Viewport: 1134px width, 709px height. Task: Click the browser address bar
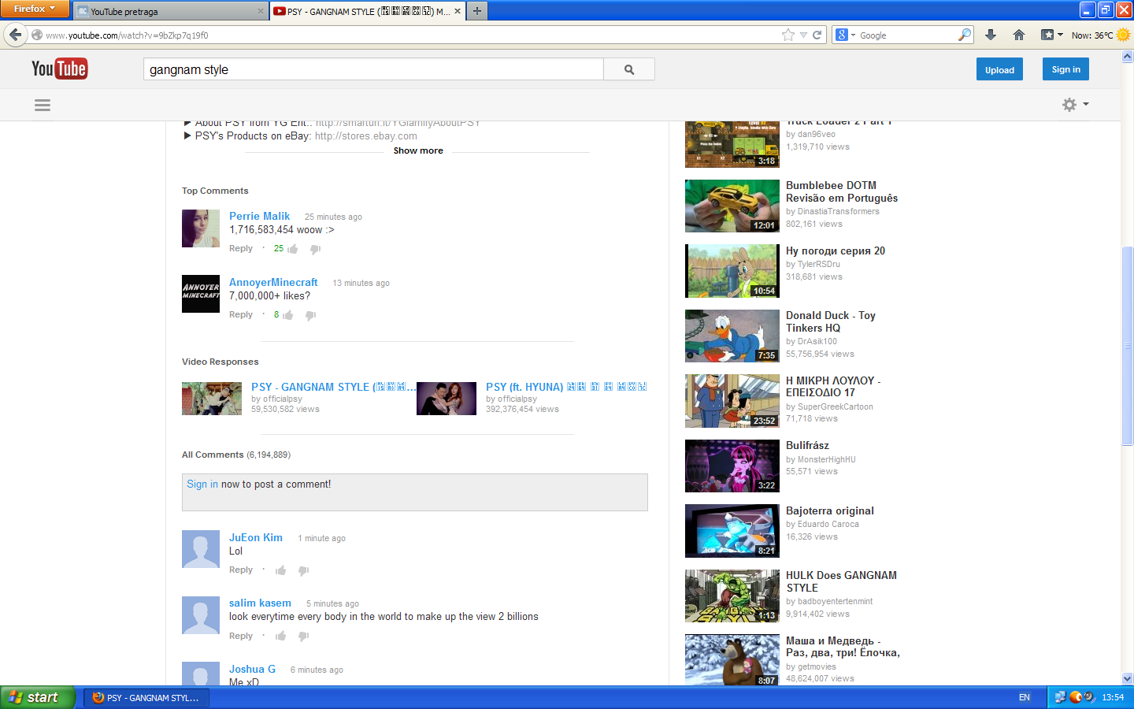coord(409,35)
